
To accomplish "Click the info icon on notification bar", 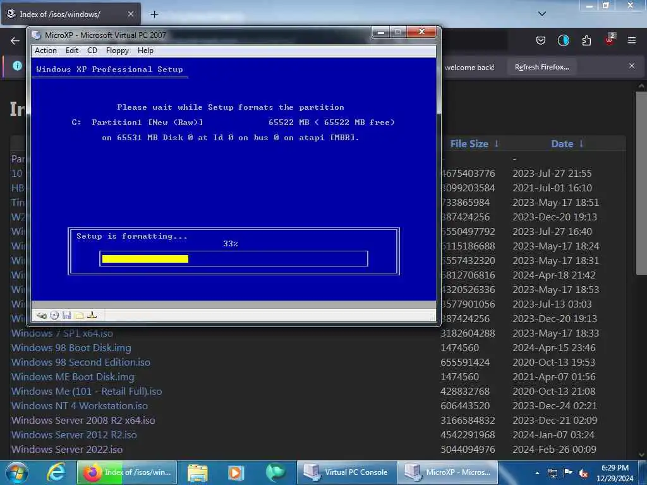I will (x=17, y=66).
